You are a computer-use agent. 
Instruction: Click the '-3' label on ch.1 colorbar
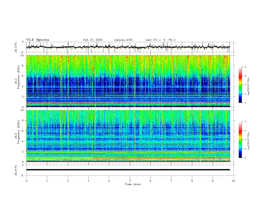[x=245, y=67]
